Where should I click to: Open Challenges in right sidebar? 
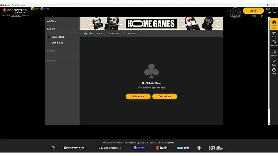(x=274, y=43)
